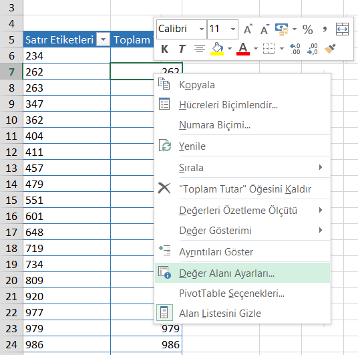Viewport: 358px width, 355px height.
Task: Expand Değer Gösterimi submenu
Action: point(242,231)
